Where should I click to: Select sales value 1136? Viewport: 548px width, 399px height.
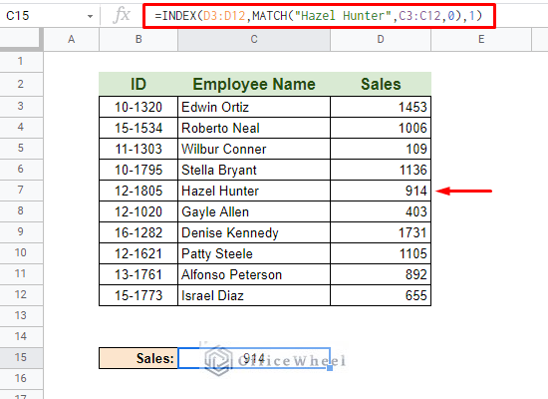click(x=381, y=170)
